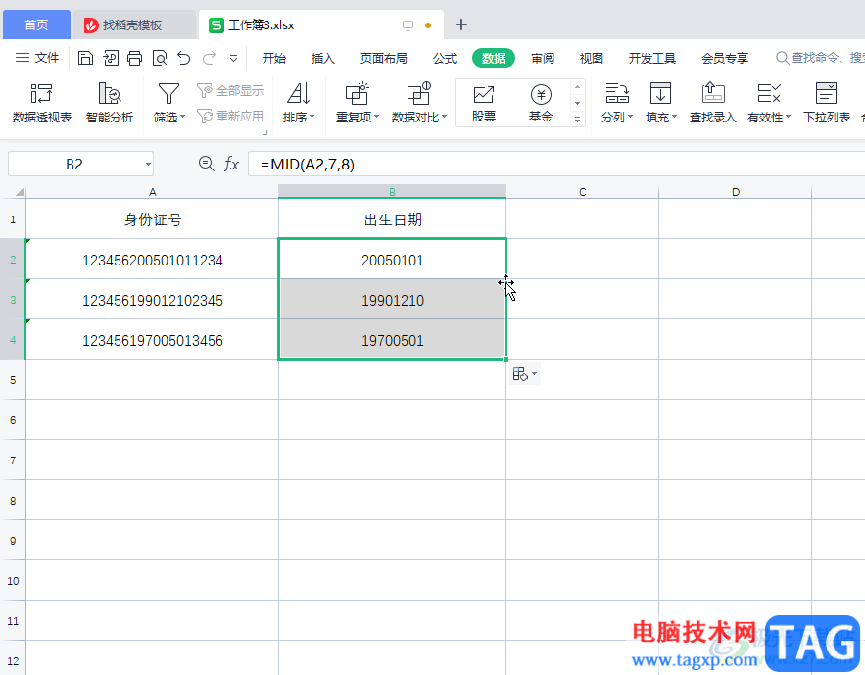Viewport: 865px width, 675px height.
Task: Click cell containing 出生日期
Action: 392,218
